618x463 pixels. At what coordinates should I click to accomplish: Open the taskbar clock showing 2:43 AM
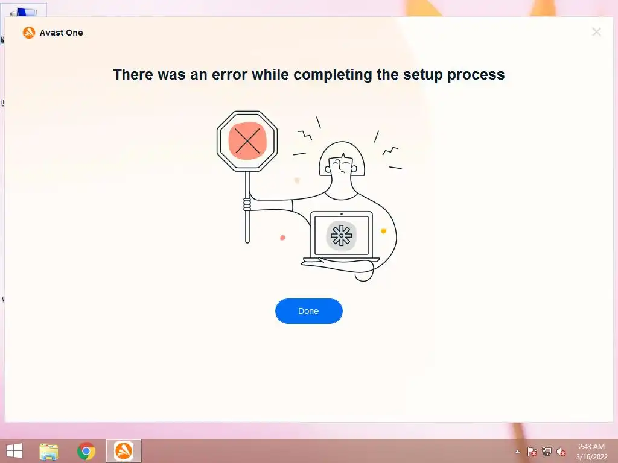pos(591,447)
